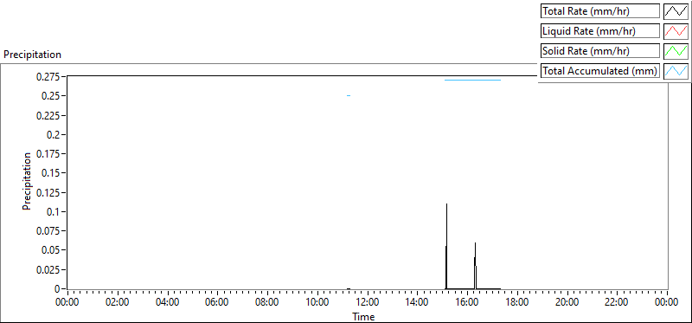
Task: Click the 12:00 time axis label
Action: (367, 302)
